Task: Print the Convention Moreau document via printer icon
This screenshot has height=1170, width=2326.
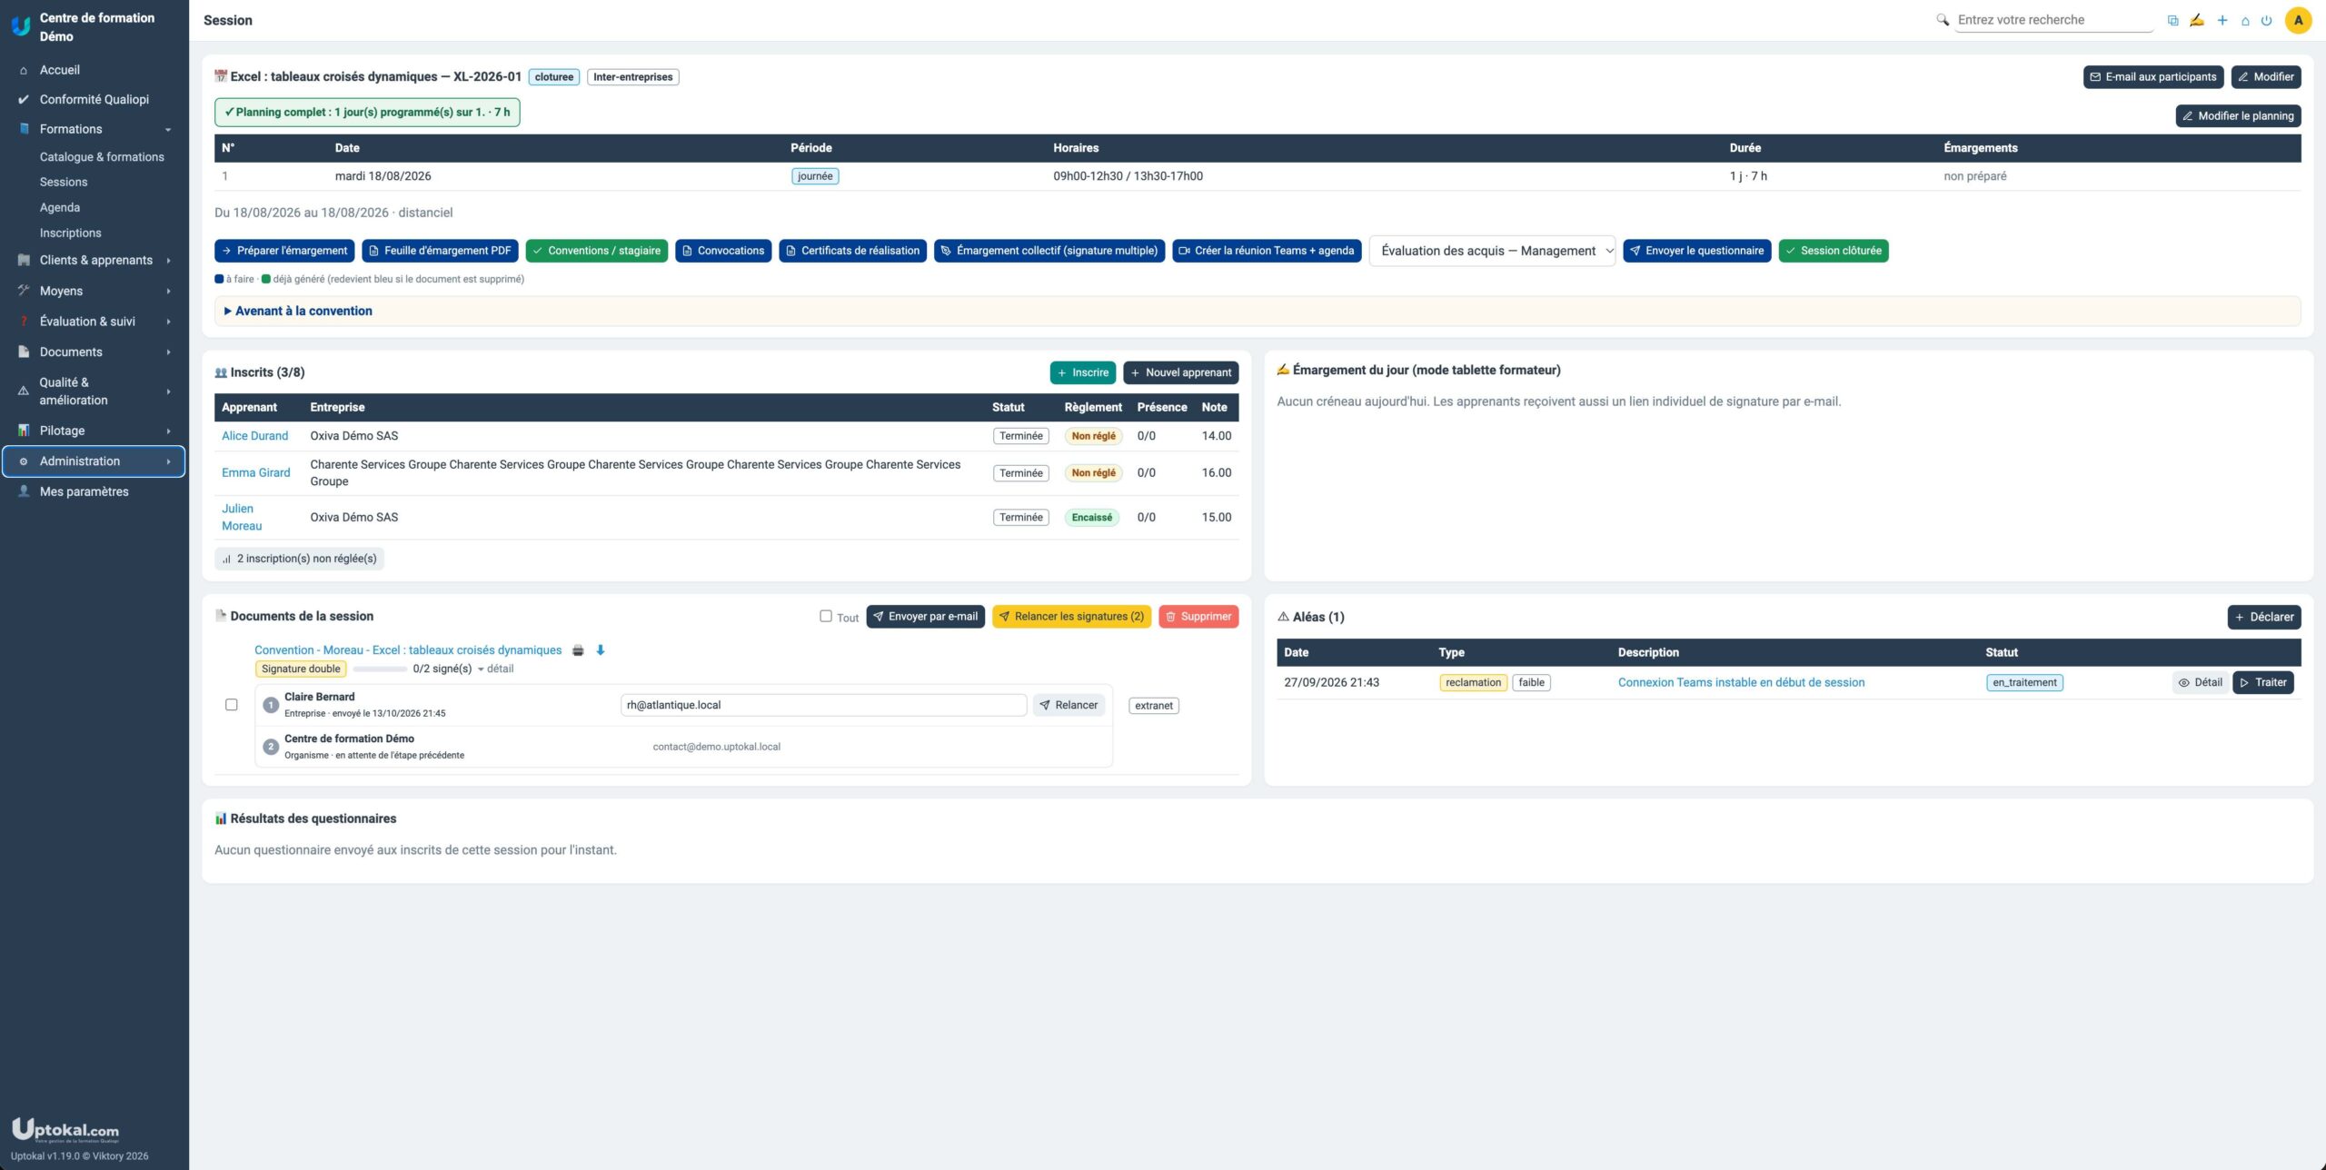Action: [x=578, y=650]
